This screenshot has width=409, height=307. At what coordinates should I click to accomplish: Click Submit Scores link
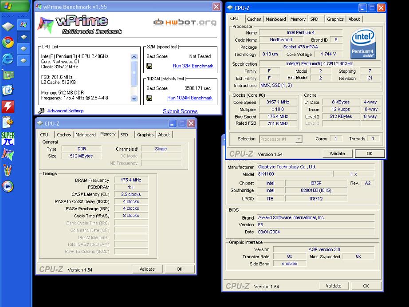point(180,111)
